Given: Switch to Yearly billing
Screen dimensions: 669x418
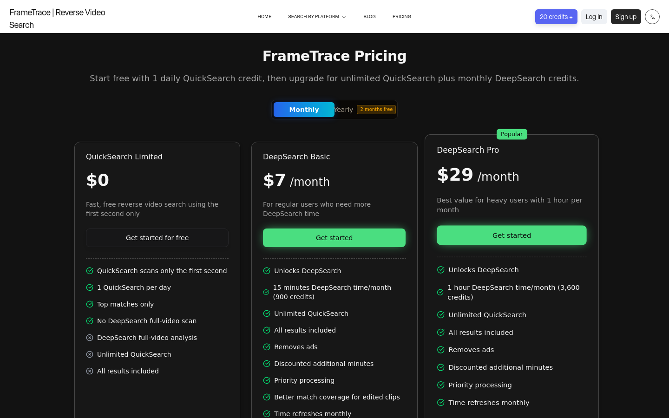Looking at the screenshot, I should (x=343, y=110).
